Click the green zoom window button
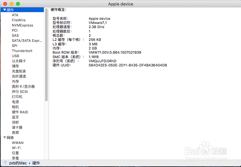 click(18, 4)
